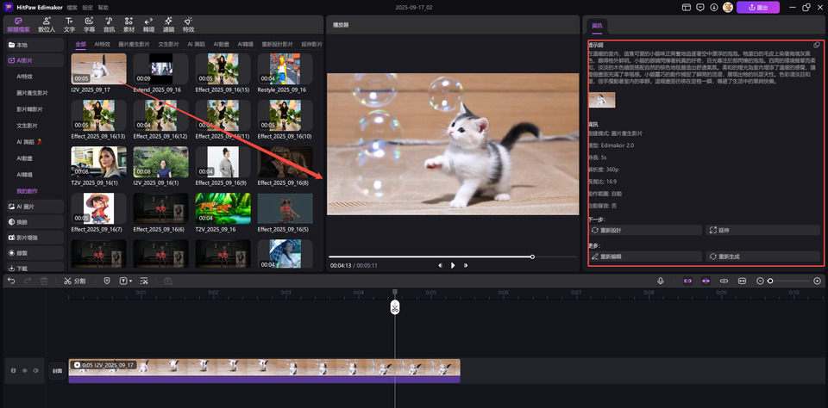Copy the prompt text with copy icon
The image size is (828, 408).
coord(816,45)
